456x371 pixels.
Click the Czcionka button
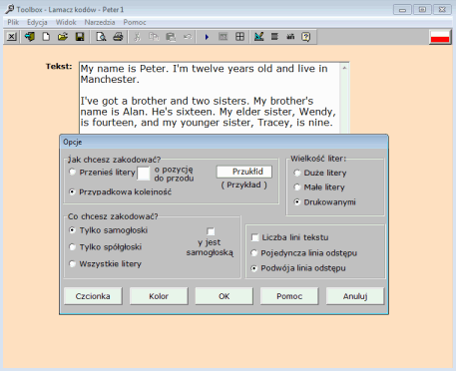(x=93, y=296)
